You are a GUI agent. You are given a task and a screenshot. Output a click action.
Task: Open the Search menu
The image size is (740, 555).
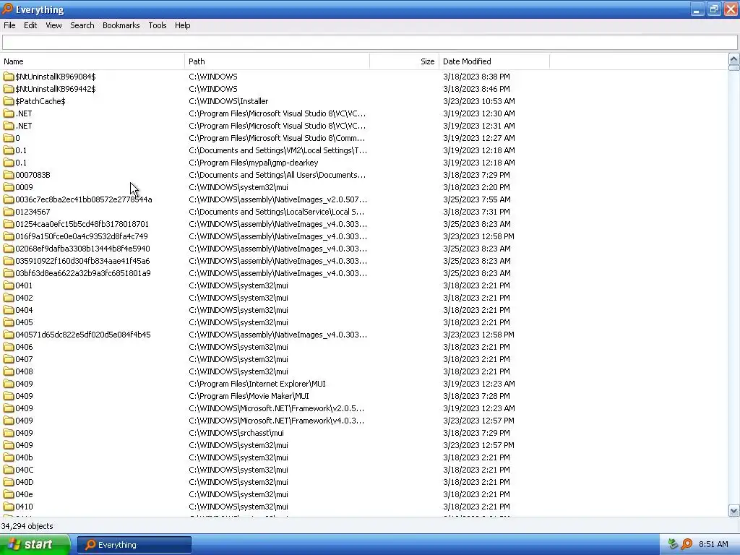click(x=82, y=25)
